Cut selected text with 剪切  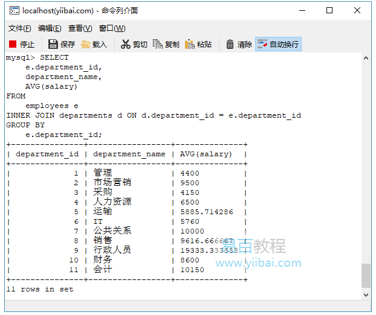point(134,44)
